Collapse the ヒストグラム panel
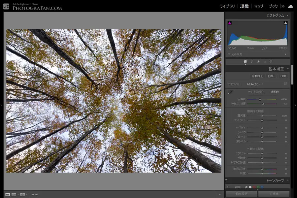This screenshot has height=198, width=297. click(x=288, y=16)
